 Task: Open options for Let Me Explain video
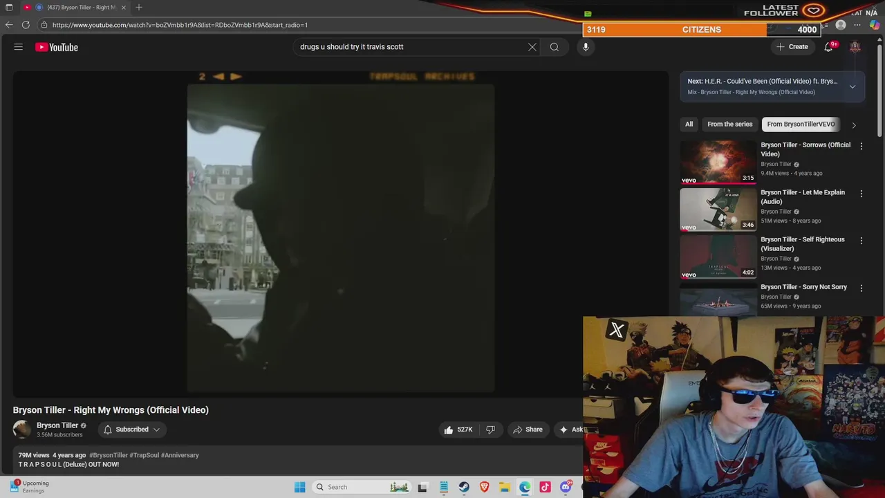(861, 194)
